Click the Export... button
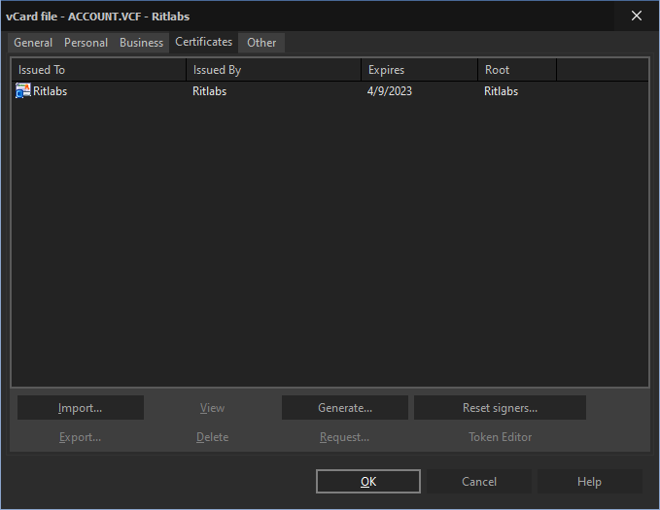Viewport: 660px width, 510px height. (x=81, y=437)
